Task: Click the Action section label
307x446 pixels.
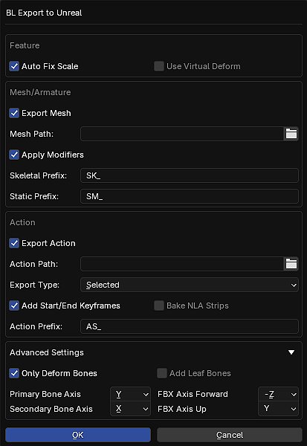Action: [x=22, y=222]
